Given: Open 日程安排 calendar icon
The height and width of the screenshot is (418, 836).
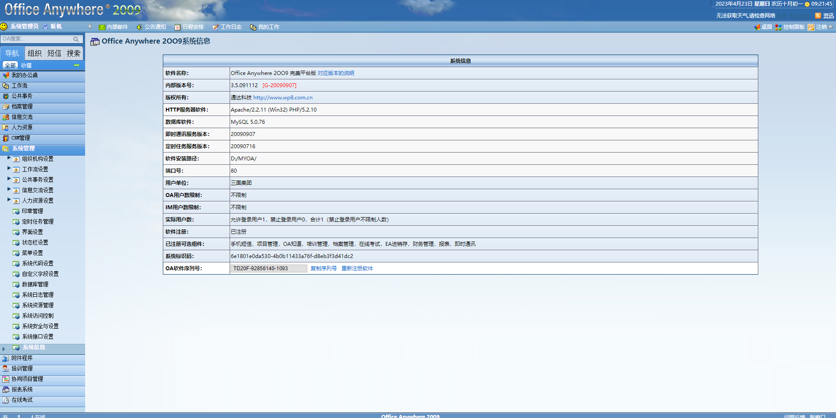Looking at the screenshot, I should [x=177, y=27].
